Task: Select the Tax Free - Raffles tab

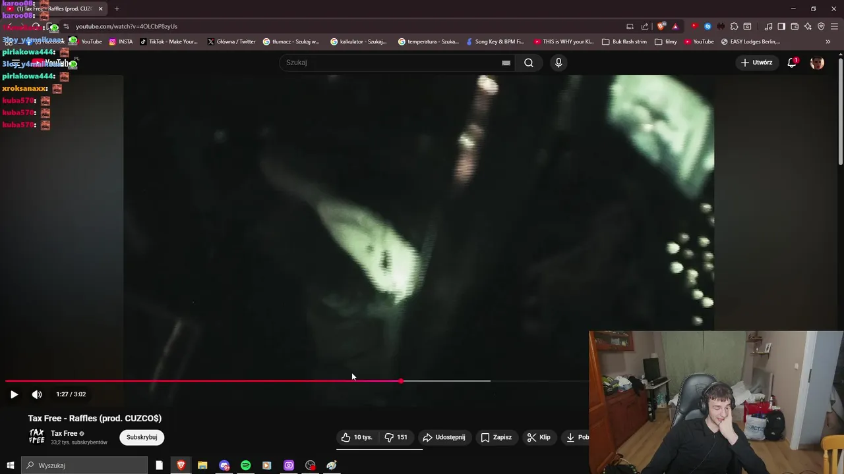Action: 55,9
